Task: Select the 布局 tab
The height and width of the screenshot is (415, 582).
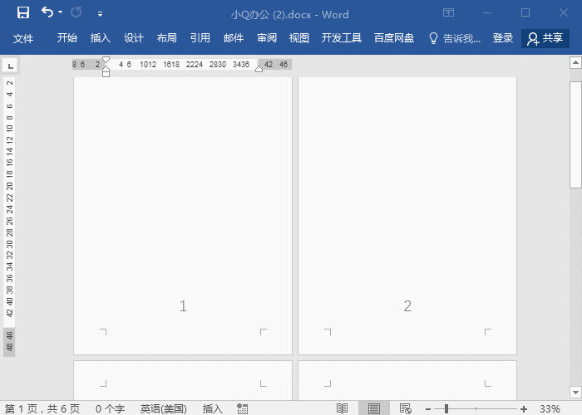Action: [x=166, y=38]
